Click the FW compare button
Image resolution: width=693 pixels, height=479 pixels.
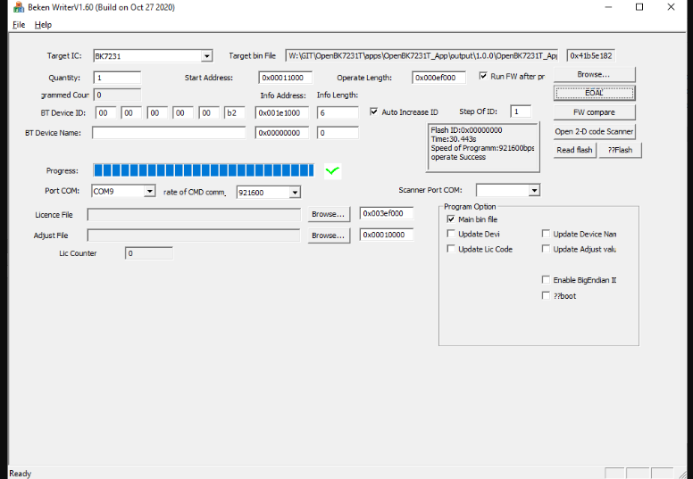[594, 112]
